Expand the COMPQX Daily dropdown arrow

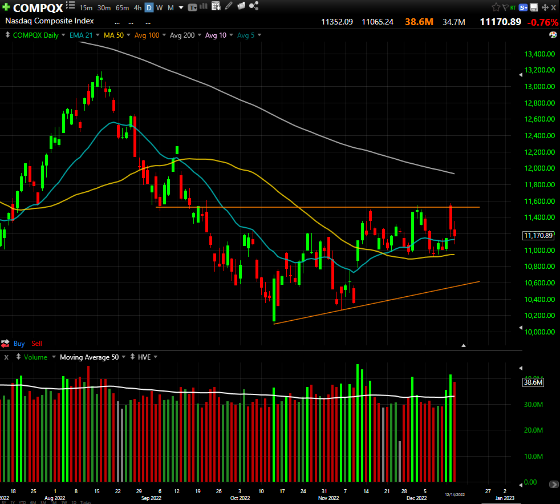point(63,35)
